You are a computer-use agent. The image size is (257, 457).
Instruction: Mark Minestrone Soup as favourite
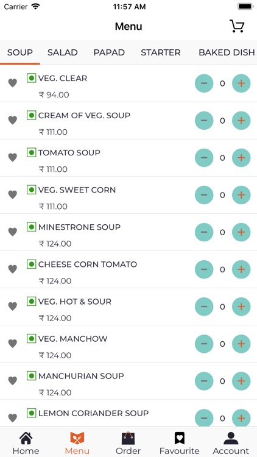tap(13, 232)
